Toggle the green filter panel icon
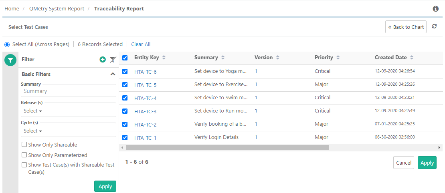This screenshot has width=445, height=193. [x=10, y=60]
